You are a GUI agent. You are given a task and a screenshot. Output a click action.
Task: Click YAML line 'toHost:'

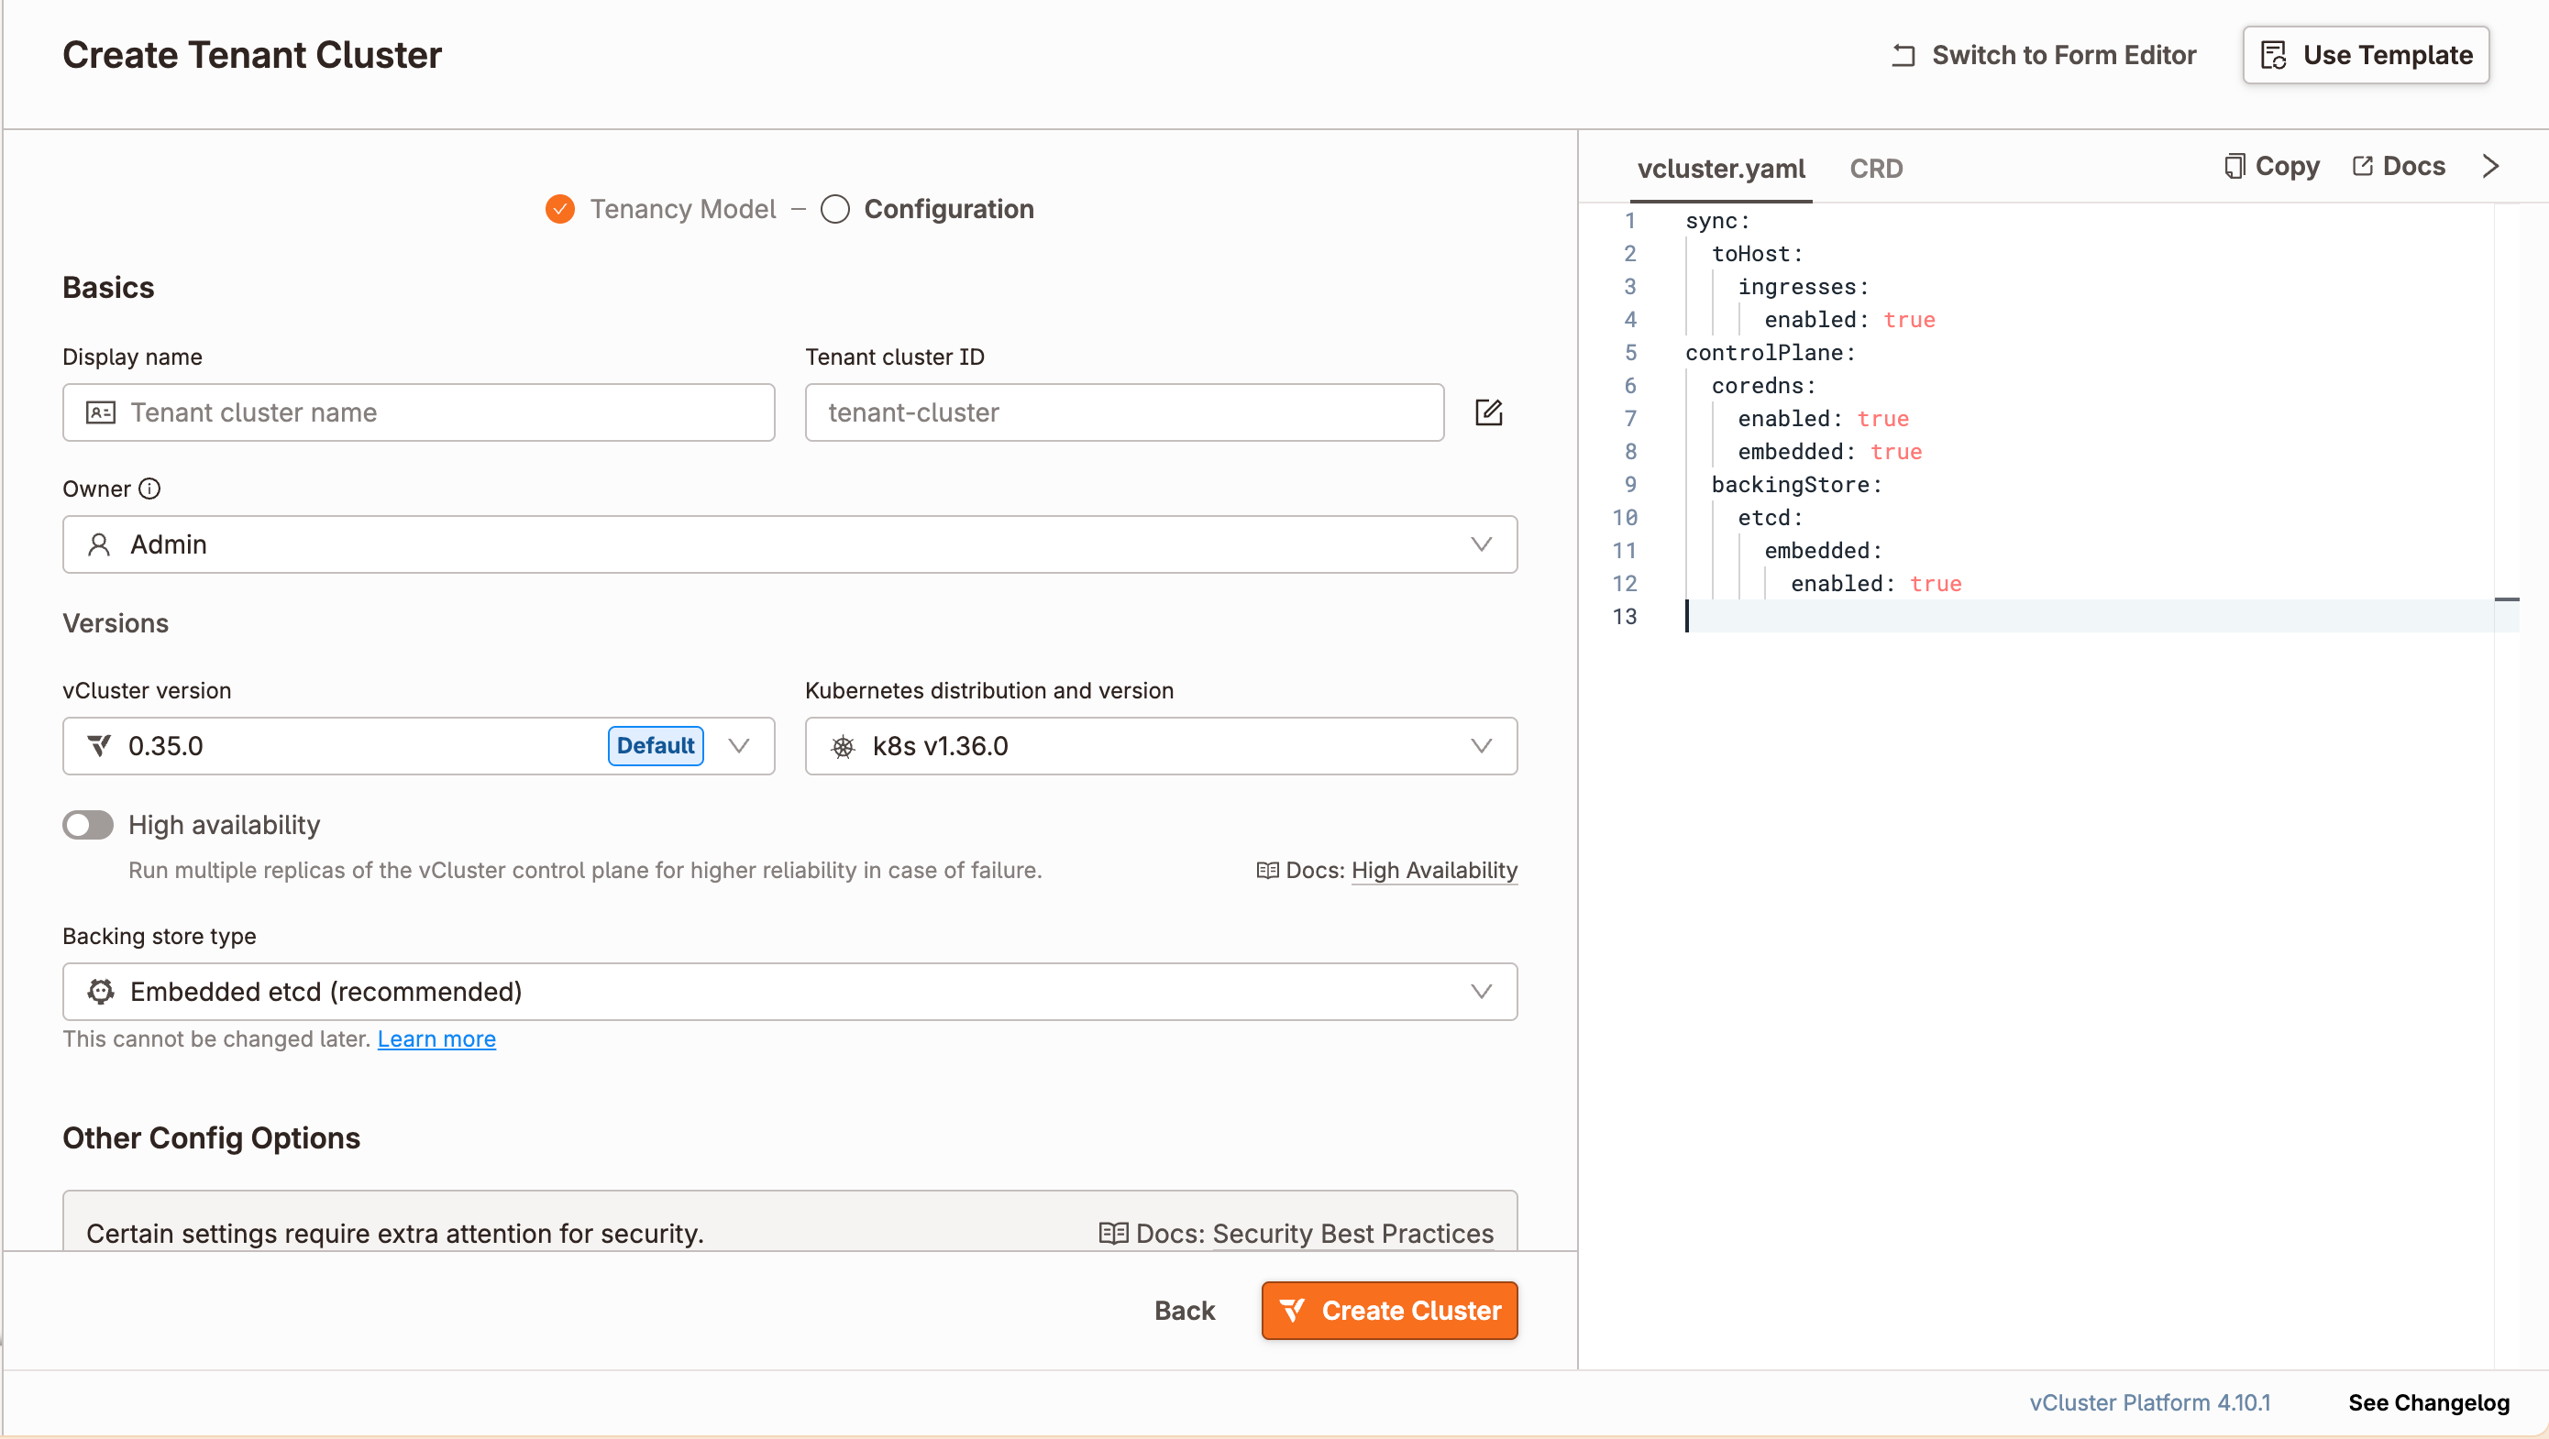(1758, 254)
